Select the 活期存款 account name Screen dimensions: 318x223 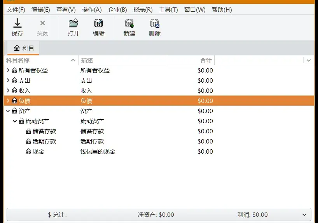pyautogui.click(x=44, y=142)
